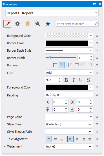This screenshot has height=156, width=104.
Task: Open the Data tab with database icon
Action: 28,24
